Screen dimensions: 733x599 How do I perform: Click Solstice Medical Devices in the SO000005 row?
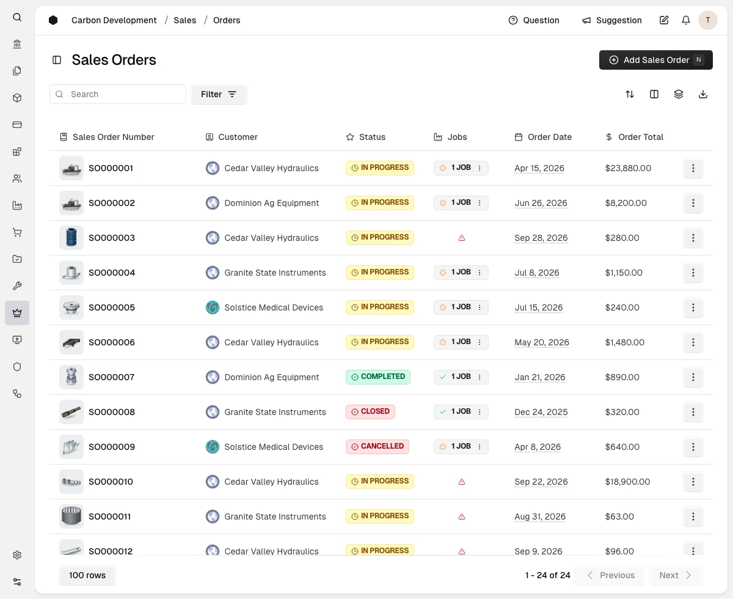(x=274, y=307)
